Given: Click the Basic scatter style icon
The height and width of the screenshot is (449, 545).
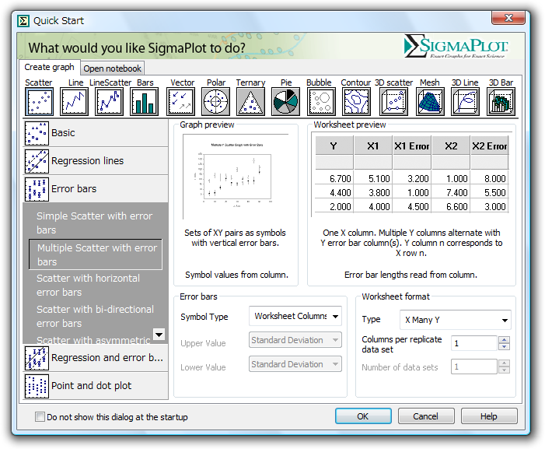Looking at the screenshot, I should pos(37,133).
